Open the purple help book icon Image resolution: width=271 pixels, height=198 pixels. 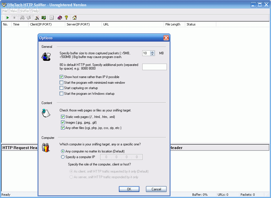tap(60, 18)
